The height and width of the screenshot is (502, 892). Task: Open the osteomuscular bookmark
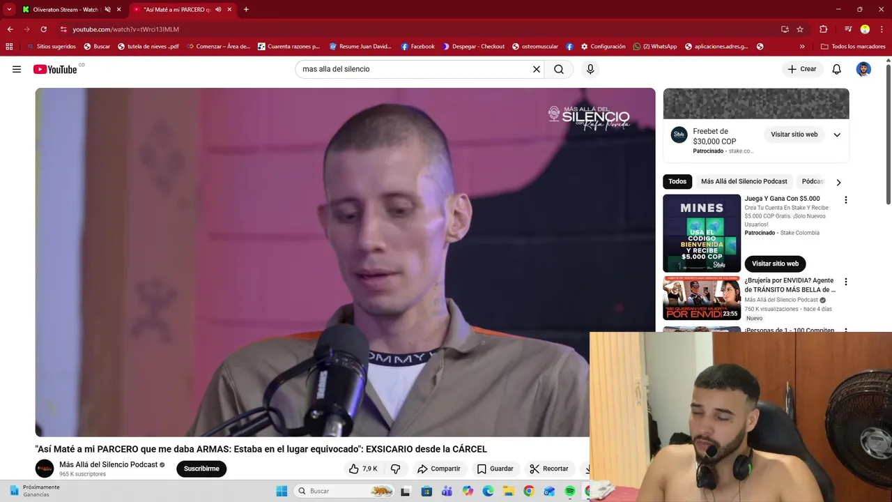535,47
